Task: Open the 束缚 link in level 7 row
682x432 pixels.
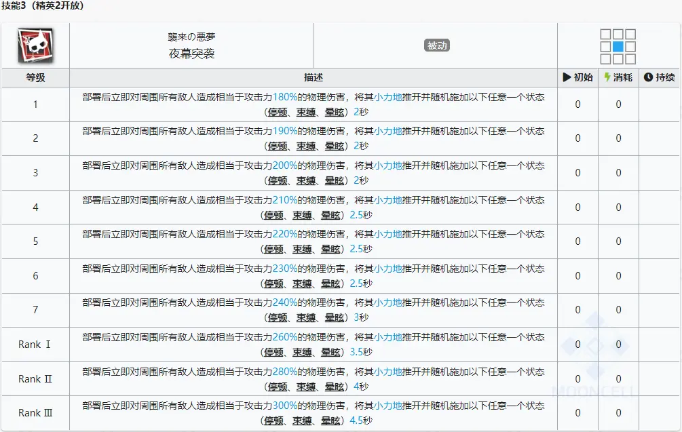Action: tap(306, 317)
